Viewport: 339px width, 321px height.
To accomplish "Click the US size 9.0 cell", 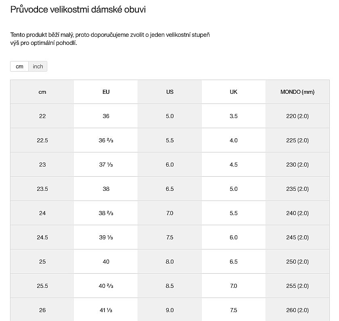I will pyautogui.click(x=169, y=310).
